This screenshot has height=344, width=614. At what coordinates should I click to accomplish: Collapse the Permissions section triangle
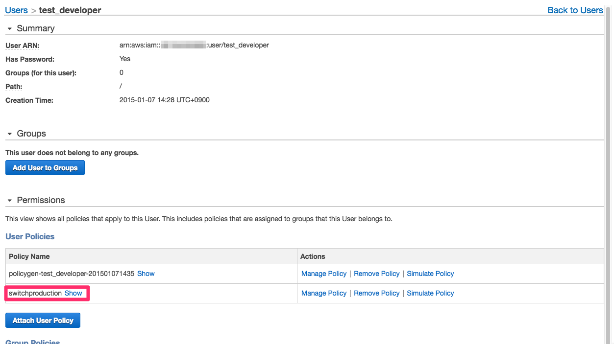click(9, 201)
